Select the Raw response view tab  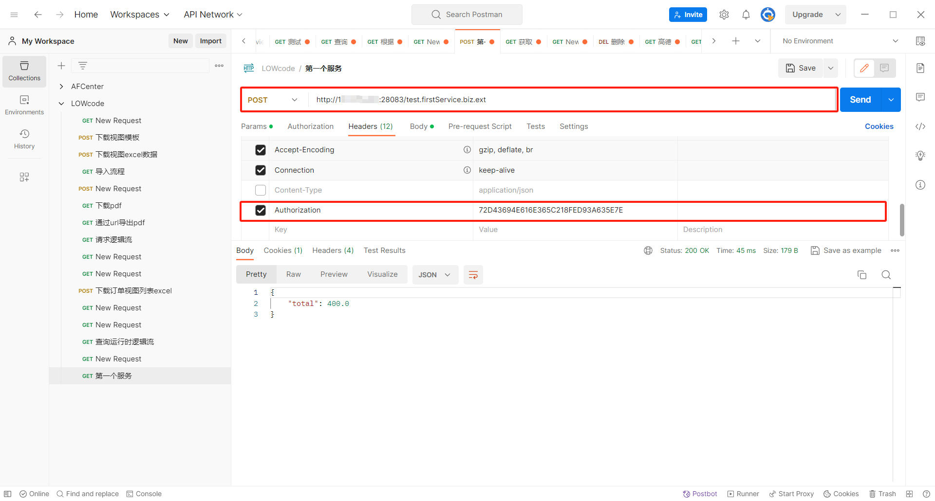click(x=293, y=274)
